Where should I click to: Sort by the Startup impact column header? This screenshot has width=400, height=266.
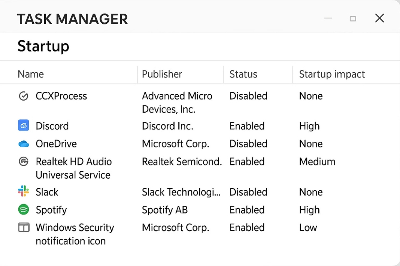point(332,74)
